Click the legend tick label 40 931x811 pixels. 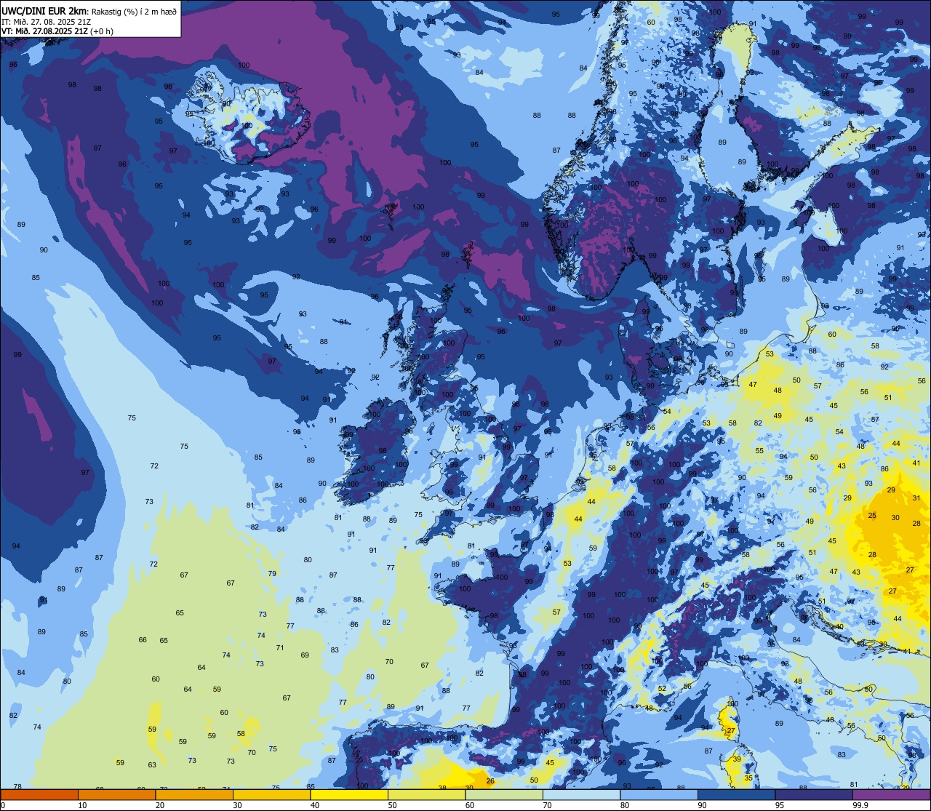(315, 805)
